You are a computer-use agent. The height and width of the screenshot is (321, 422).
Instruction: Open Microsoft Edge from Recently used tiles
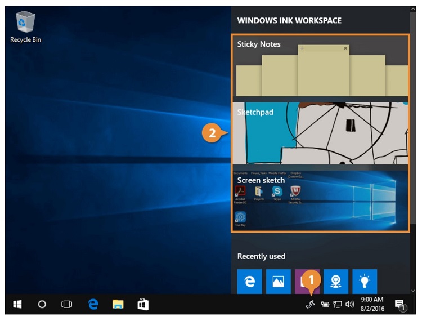click(x=249, y=282)
